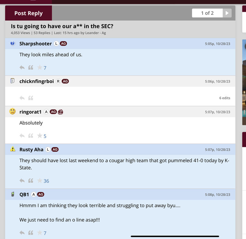Reply to Rusty Aha's post
This screenshot has height=239, width=246.
click(x=22, y=181)
